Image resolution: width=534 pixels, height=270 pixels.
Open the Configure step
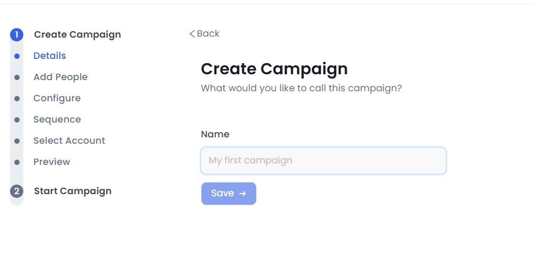57,98
